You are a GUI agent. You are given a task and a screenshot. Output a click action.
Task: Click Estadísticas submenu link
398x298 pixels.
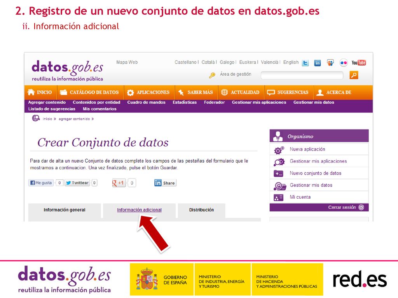click(185, 102)
